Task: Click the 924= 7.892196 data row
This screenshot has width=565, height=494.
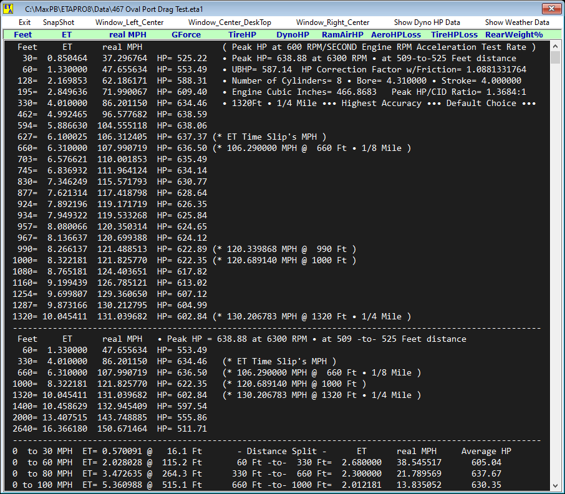Action: tap(112, 204)
